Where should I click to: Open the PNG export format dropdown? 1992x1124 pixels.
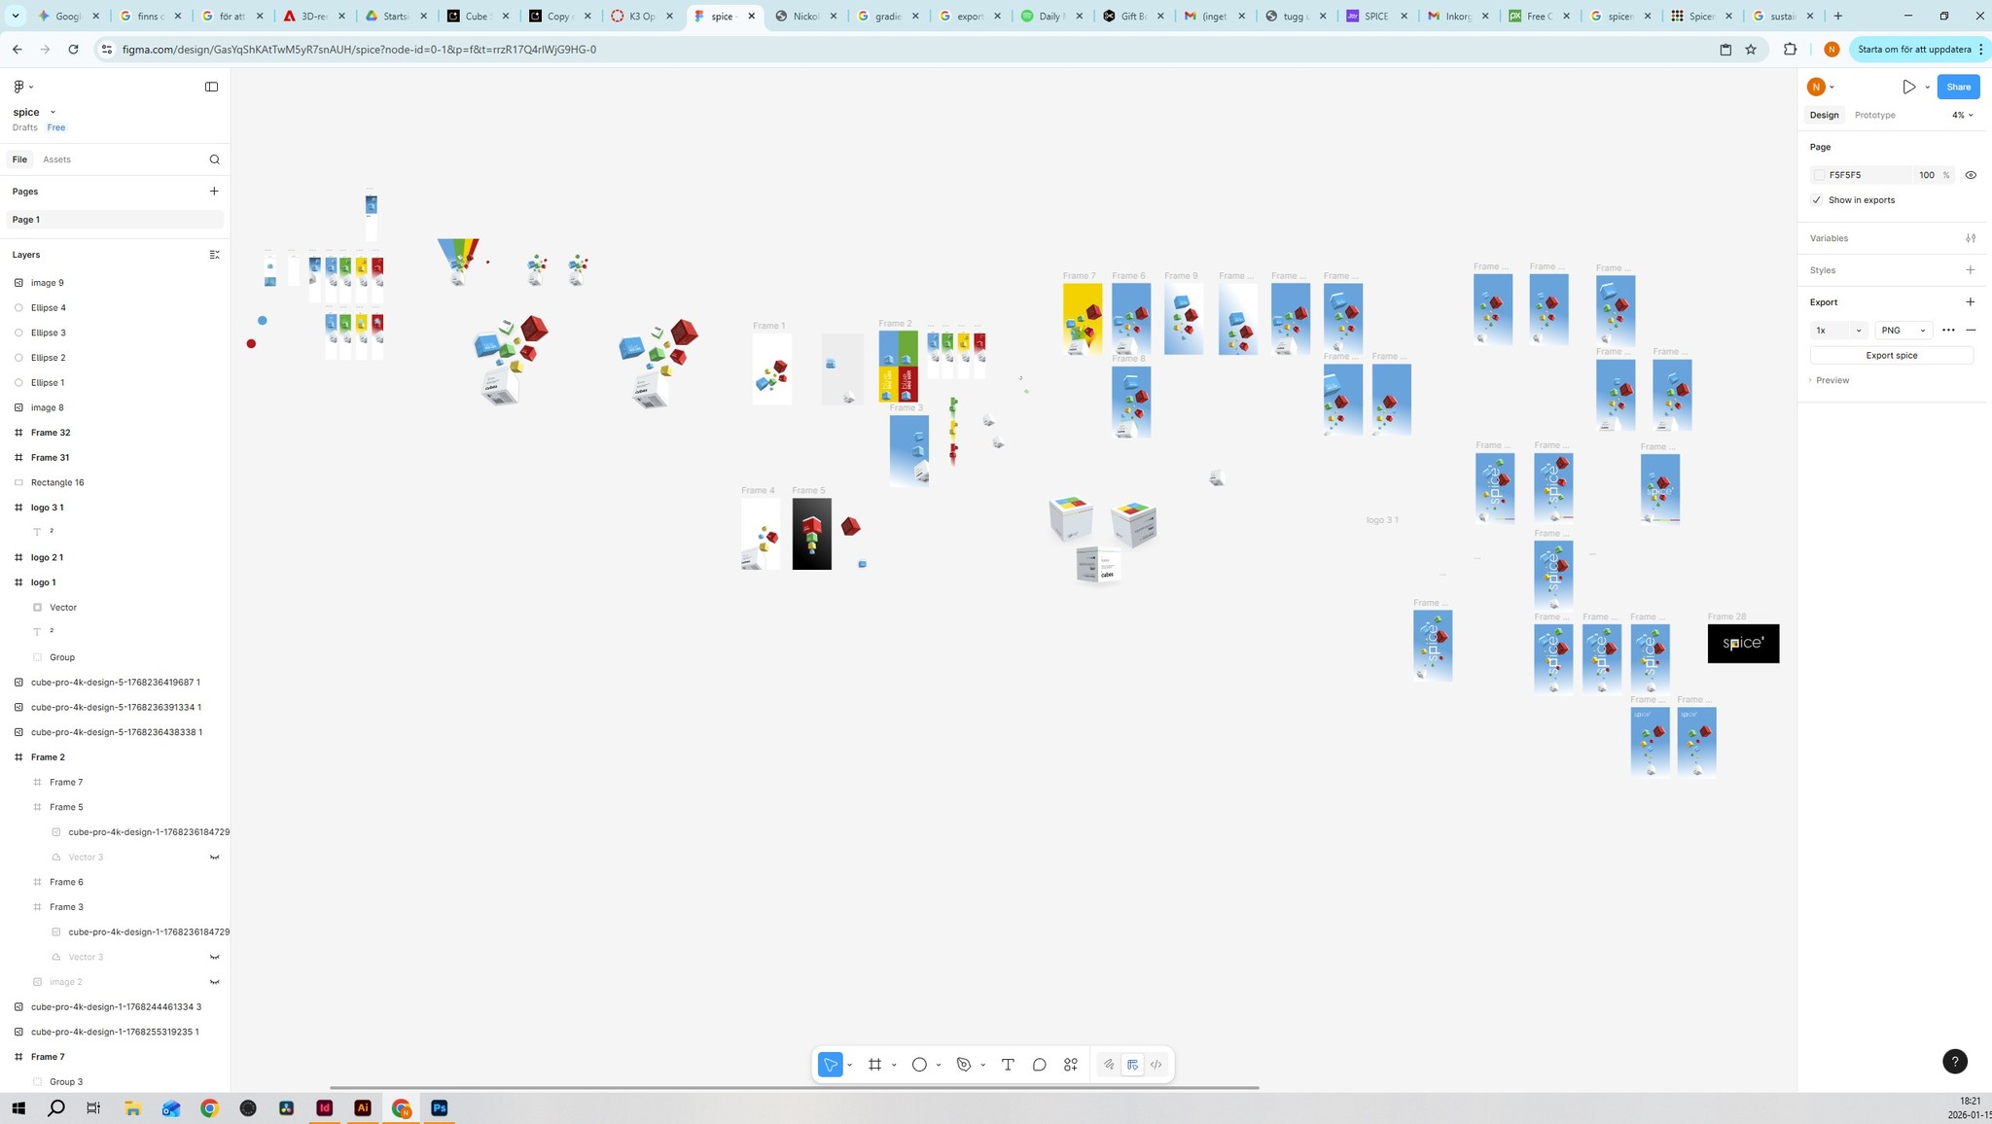click(x=1903, y=331)
